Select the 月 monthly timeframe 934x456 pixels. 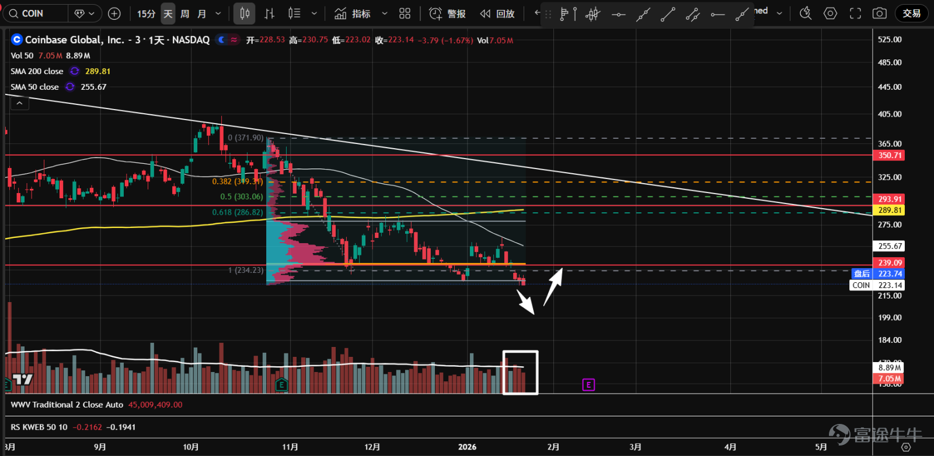[202, 13]
